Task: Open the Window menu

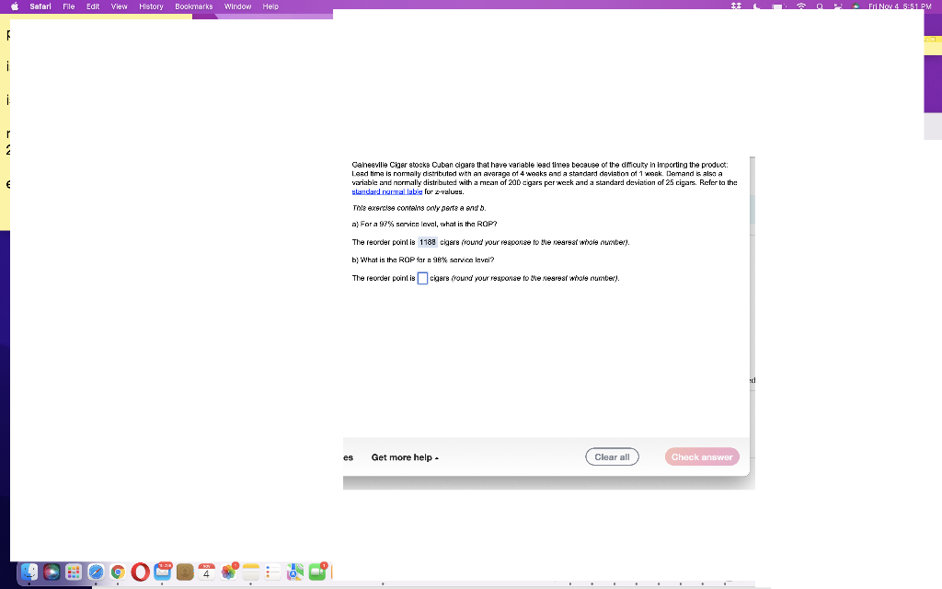Action: (238, 6)
